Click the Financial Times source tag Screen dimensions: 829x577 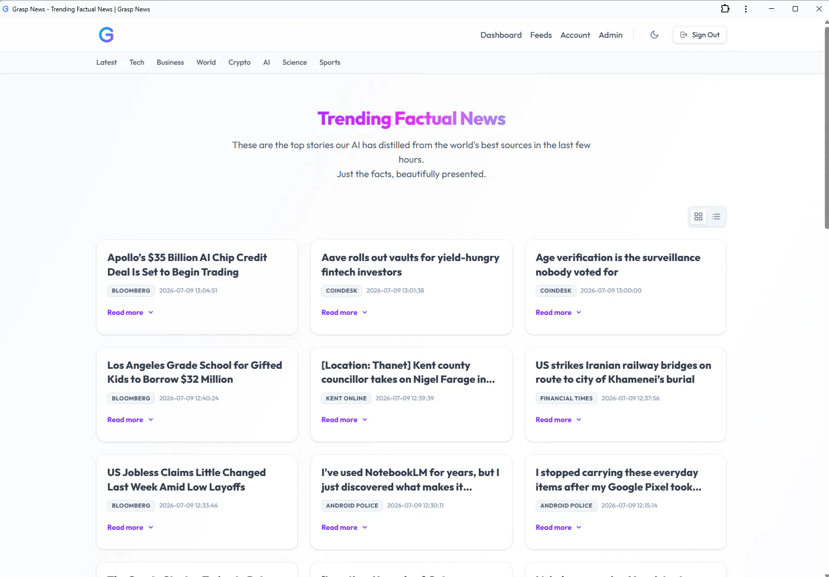[566, 398]
